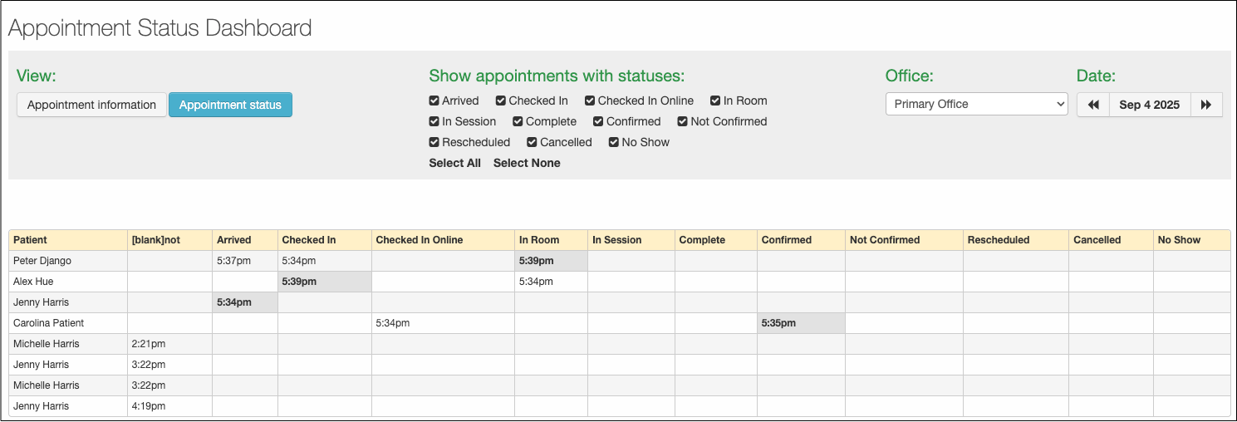The image size is (1237, 422).
Task: Click the Select All link
Action: 454,164
